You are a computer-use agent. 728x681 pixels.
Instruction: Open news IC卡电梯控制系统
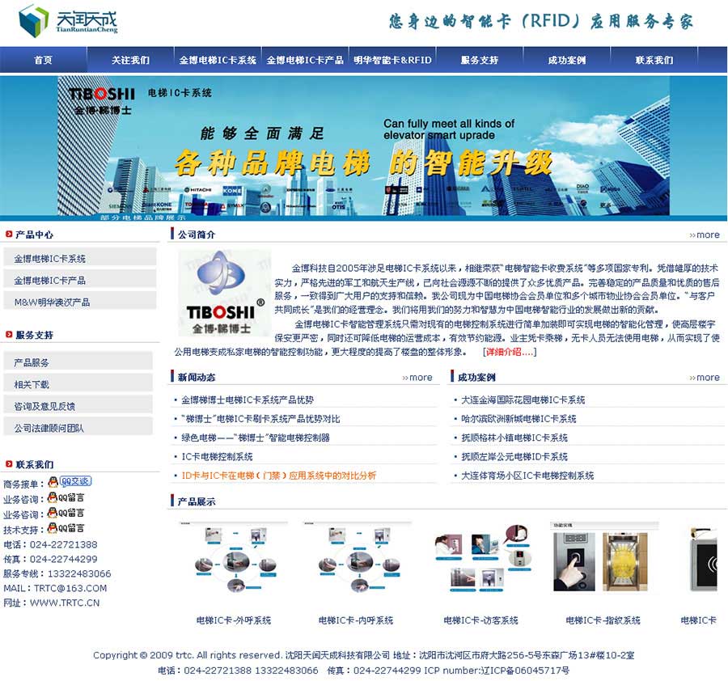point(217,456)
